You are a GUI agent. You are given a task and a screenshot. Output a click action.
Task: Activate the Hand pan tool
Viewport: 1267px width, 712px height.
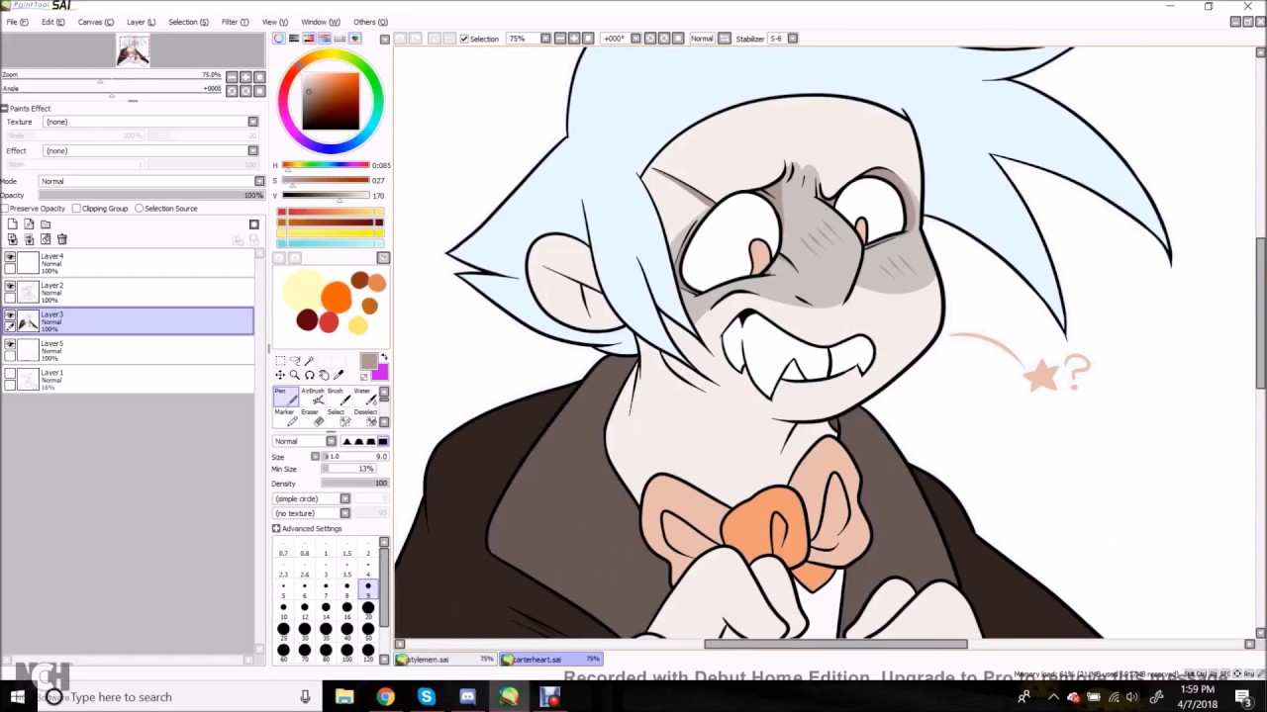point(324,375)
